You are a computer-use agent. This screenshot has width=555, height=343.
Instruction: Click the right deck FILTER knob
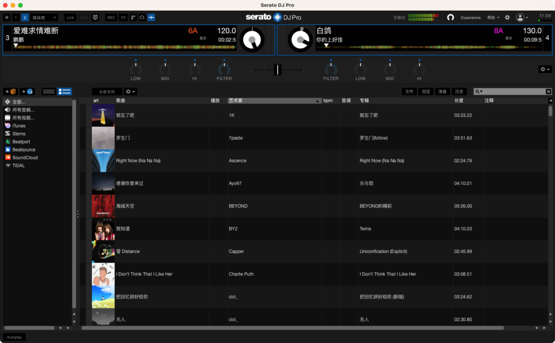click(x=331, y=69)
